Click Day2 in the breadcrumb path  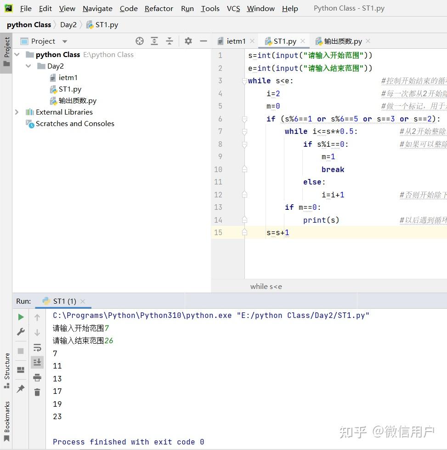pos(68,25)
